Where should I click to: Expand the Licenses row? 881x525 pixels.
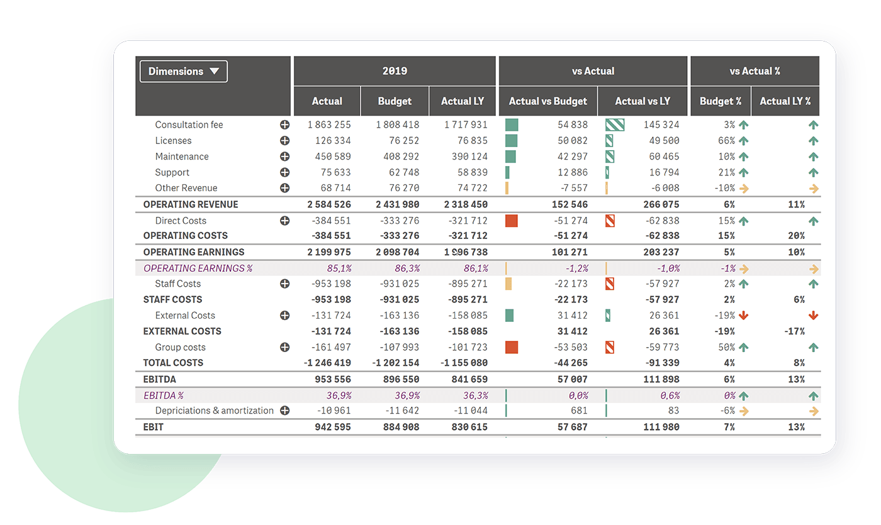pos(284,141)
